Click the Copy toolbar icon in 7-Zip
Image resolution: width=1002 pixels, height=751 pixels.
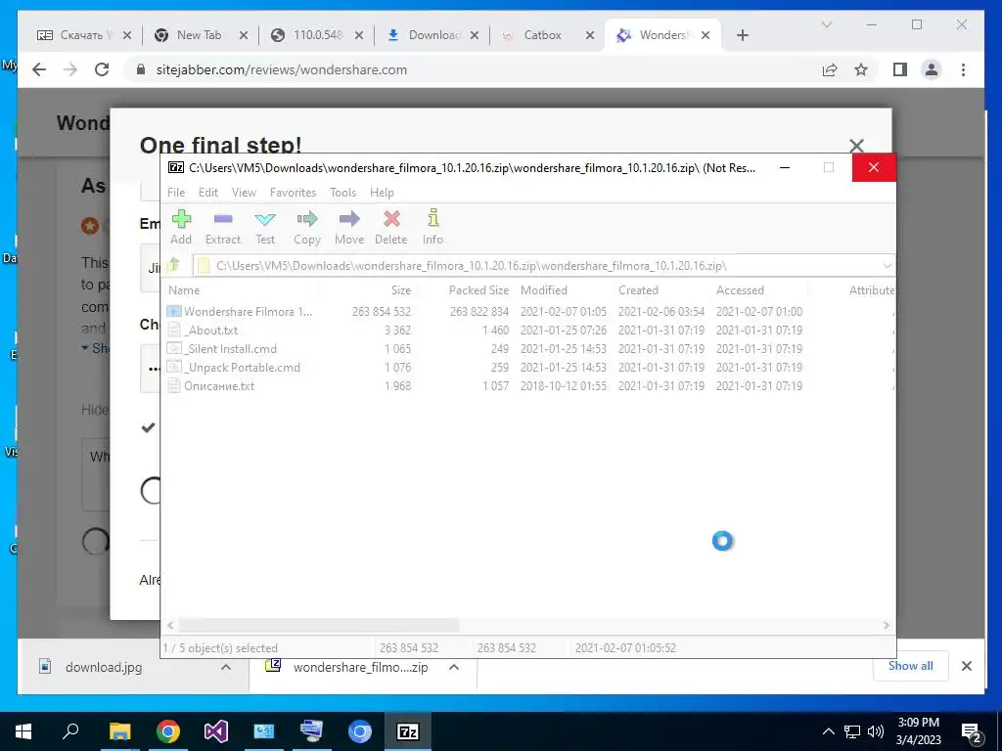point(306,227)
